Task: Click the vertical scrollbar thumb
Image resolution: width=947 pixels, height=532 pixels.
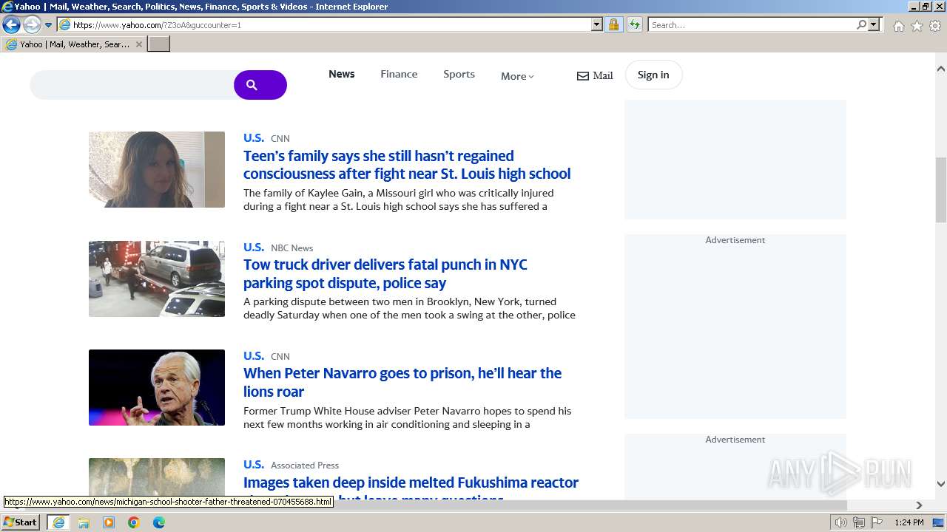Action: click(x=941, y=189)
